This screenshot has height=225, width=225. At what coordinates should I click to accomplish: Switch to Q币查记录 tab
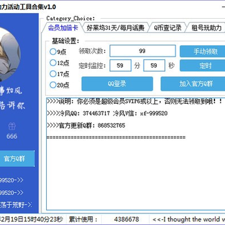167,28
